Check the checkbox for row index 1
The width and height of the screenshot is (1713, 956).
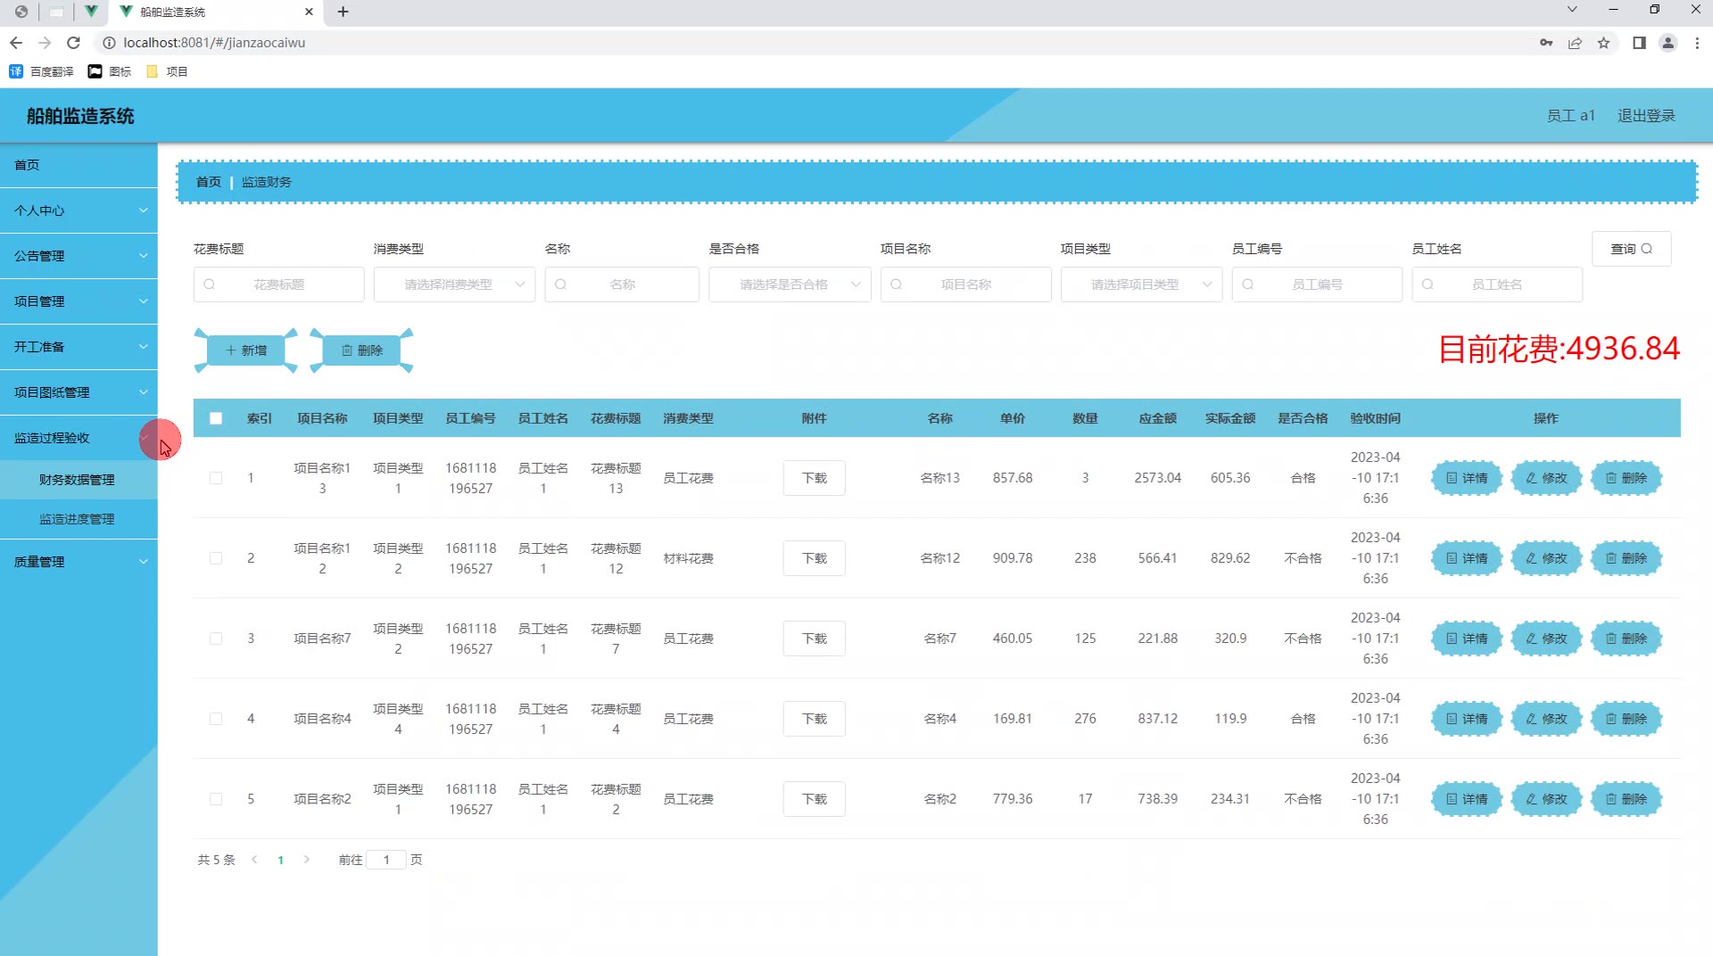tap(216, 478)
